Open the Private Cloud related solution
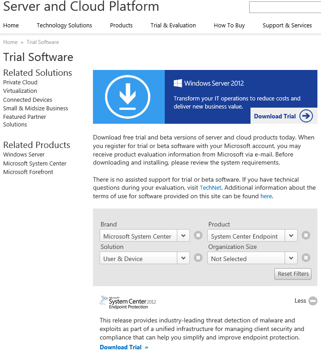 tap(20, 82)
